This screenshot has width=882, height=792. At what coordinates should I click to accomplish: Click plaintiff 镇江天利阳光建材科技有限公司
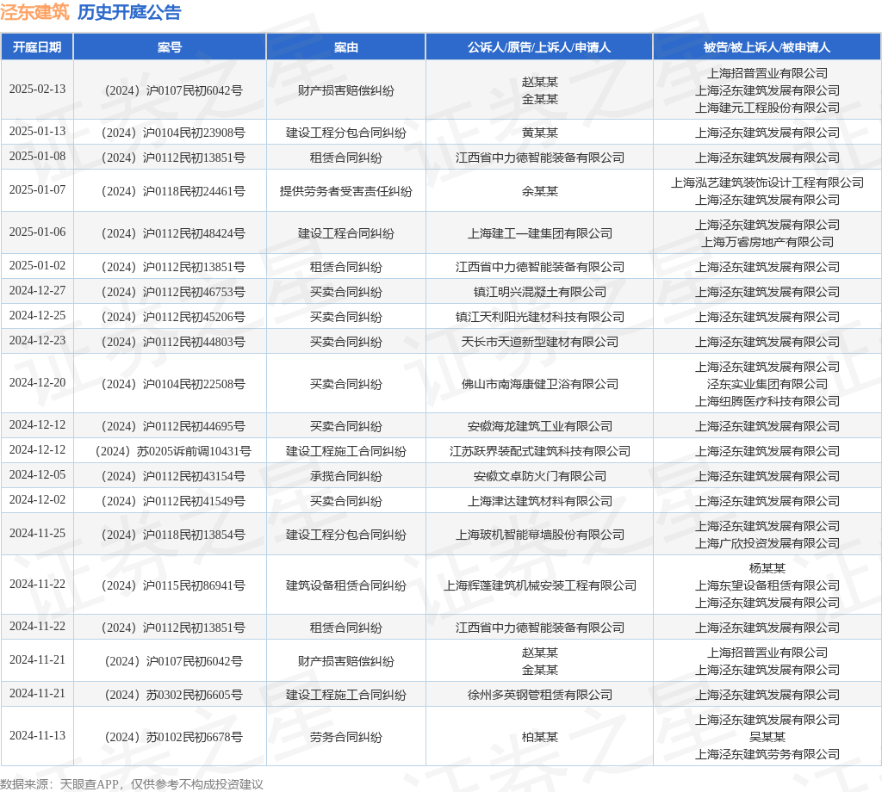540,317
